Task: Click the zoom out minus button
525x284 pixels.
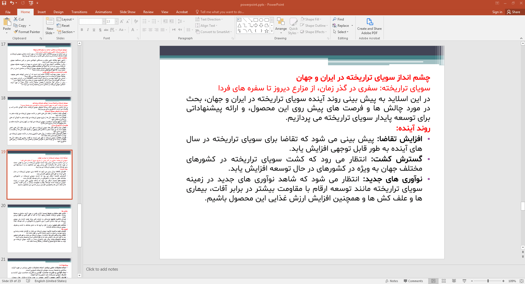Action: (472, 281)
